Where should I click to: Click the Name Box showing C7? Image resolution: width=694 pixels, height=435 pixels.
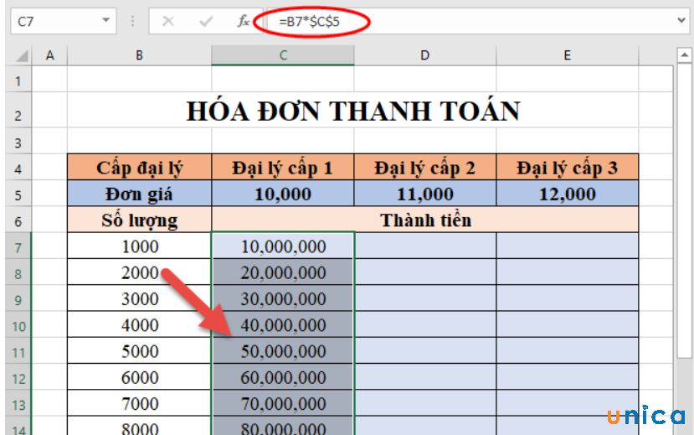[64, 21]
